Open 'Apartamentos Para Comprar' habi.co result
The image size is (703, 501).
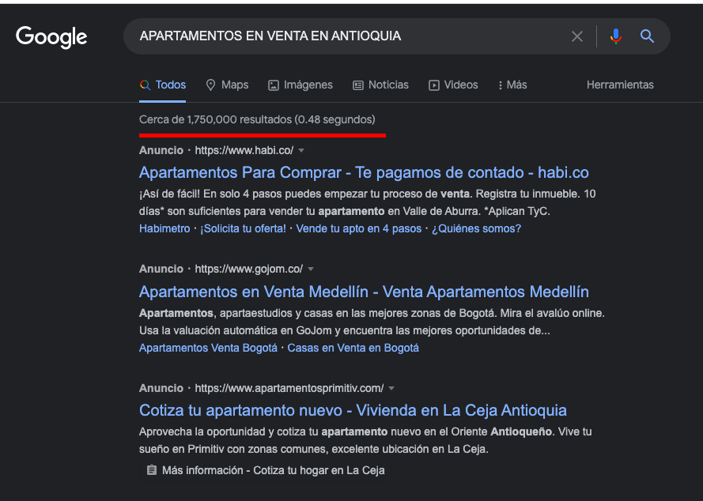coord(364,172)
